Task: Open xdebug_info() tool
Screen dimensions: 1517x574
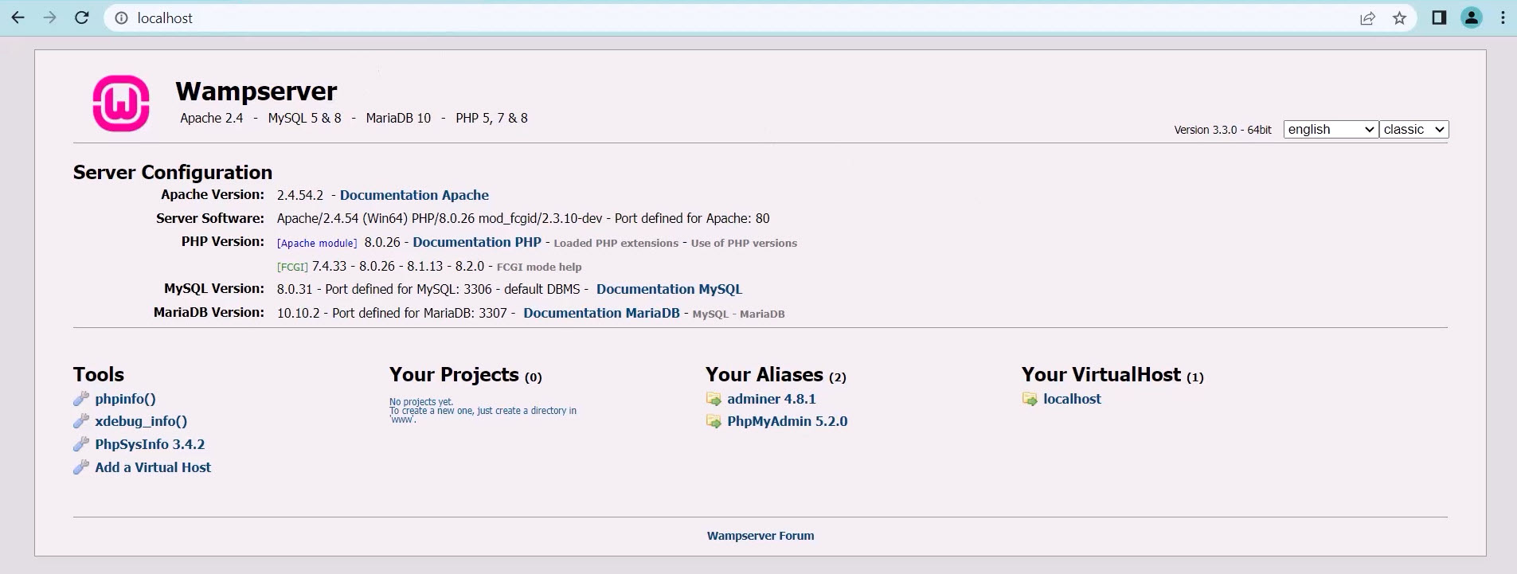Action: tap(141, 421)
